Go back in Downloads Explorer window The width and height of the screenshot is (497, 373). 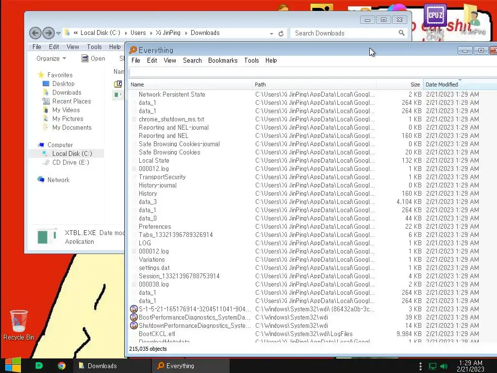click(x=35, y=33)
